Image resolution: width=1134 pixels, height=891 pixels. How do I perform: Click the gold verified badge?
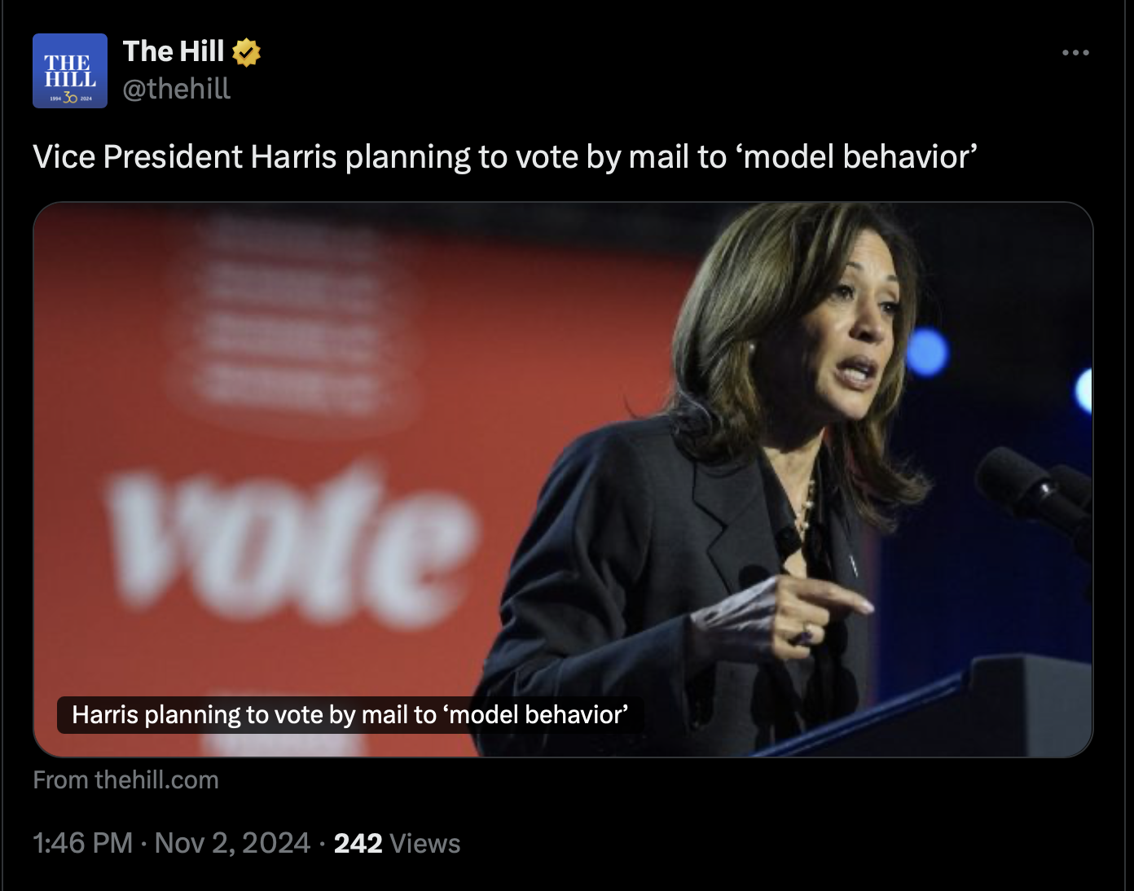coord(246,52)
